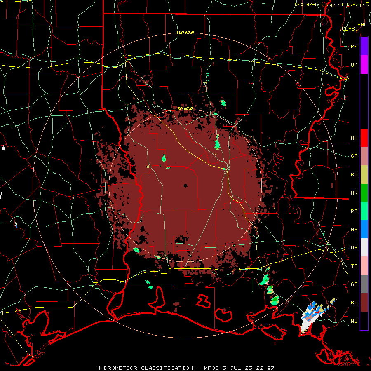Select the red HA legend swatch
Image resolution: width=371 pixels, height=371 pixels.
(364, 138)
